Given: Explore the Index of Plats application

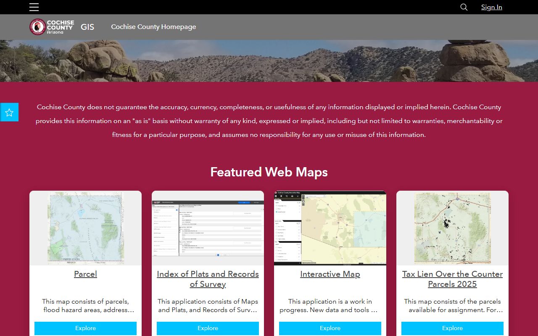Looking at the screenshot, I should point(208,328).
